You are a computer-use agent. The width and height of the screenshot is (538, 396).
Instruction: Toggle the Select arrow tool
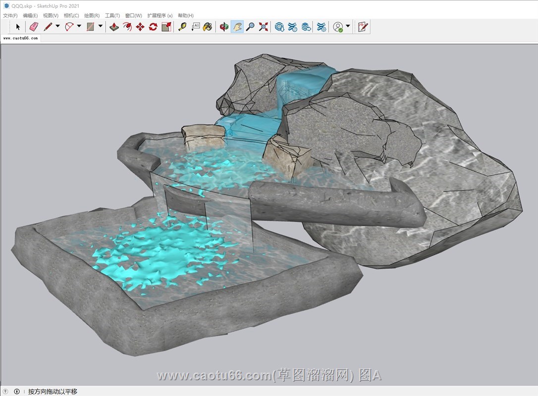coord(18,27)
